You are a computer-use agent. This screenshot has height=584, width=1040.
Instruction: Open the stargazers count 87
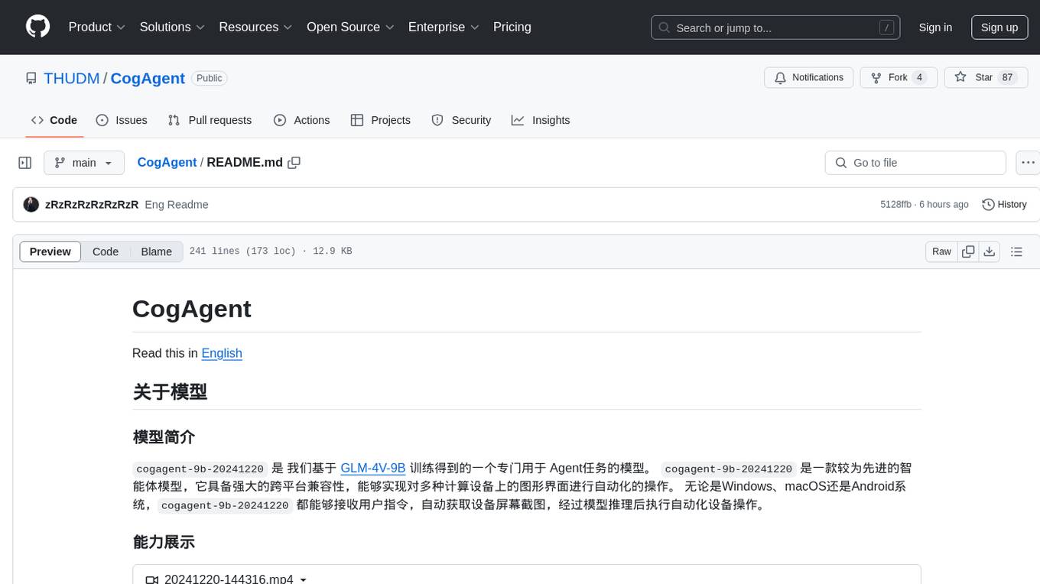[1007, 77]
